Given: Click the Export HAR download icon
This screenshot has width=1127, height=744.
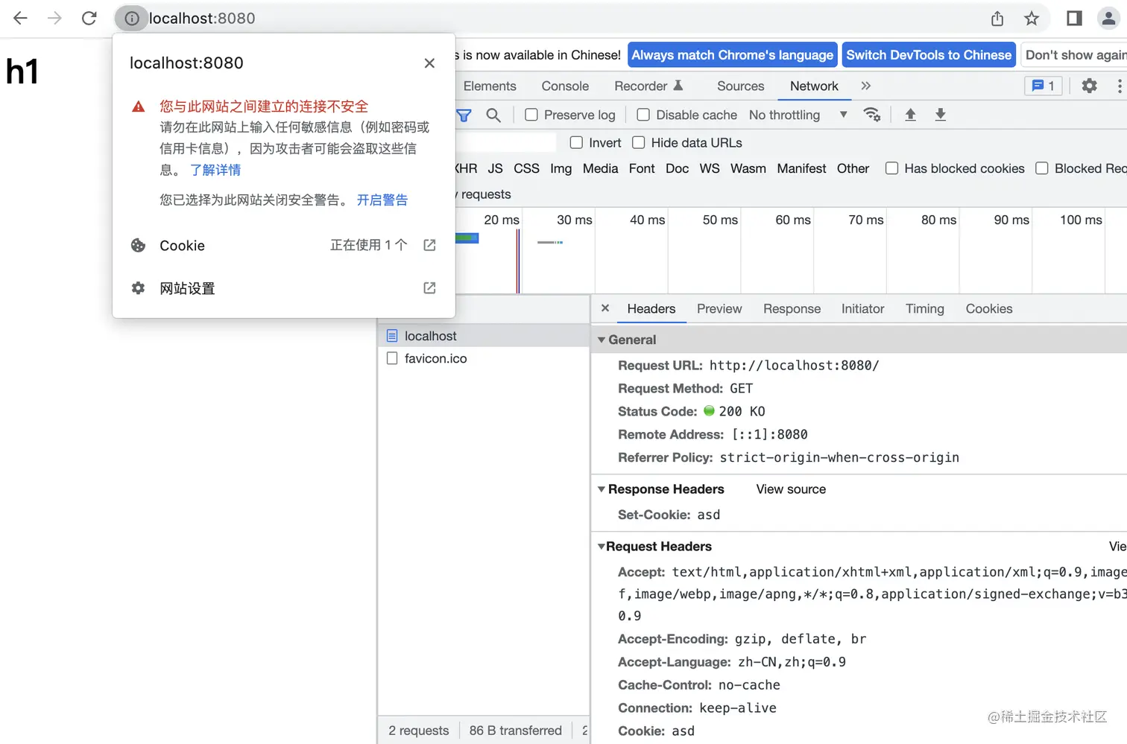Looking at the screenshot, I should 941,115.
